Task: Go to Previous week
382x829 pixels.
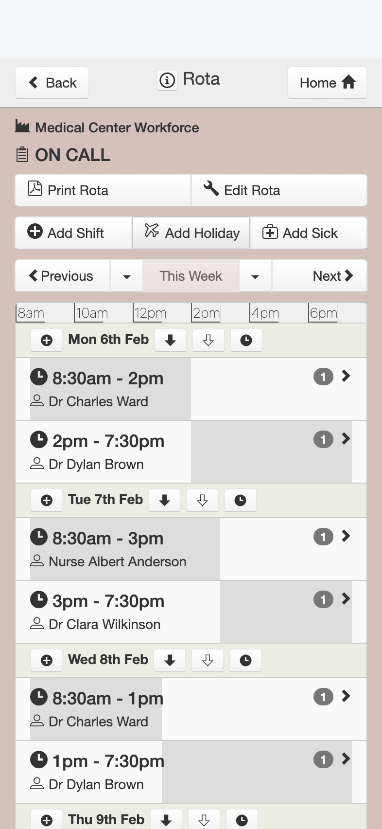Action: 62,276
